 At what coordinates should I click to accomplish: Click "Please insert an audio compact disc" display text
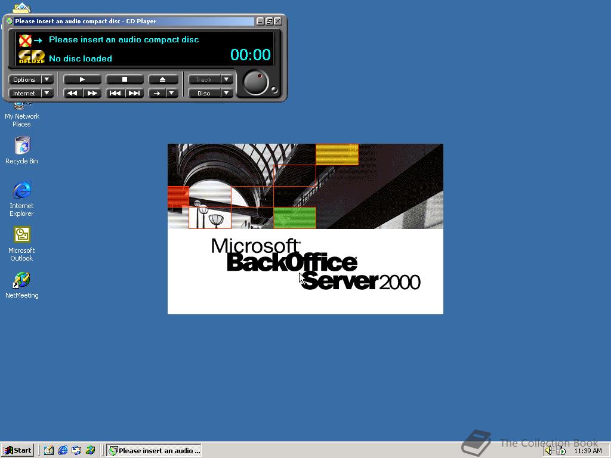(124, 39)
